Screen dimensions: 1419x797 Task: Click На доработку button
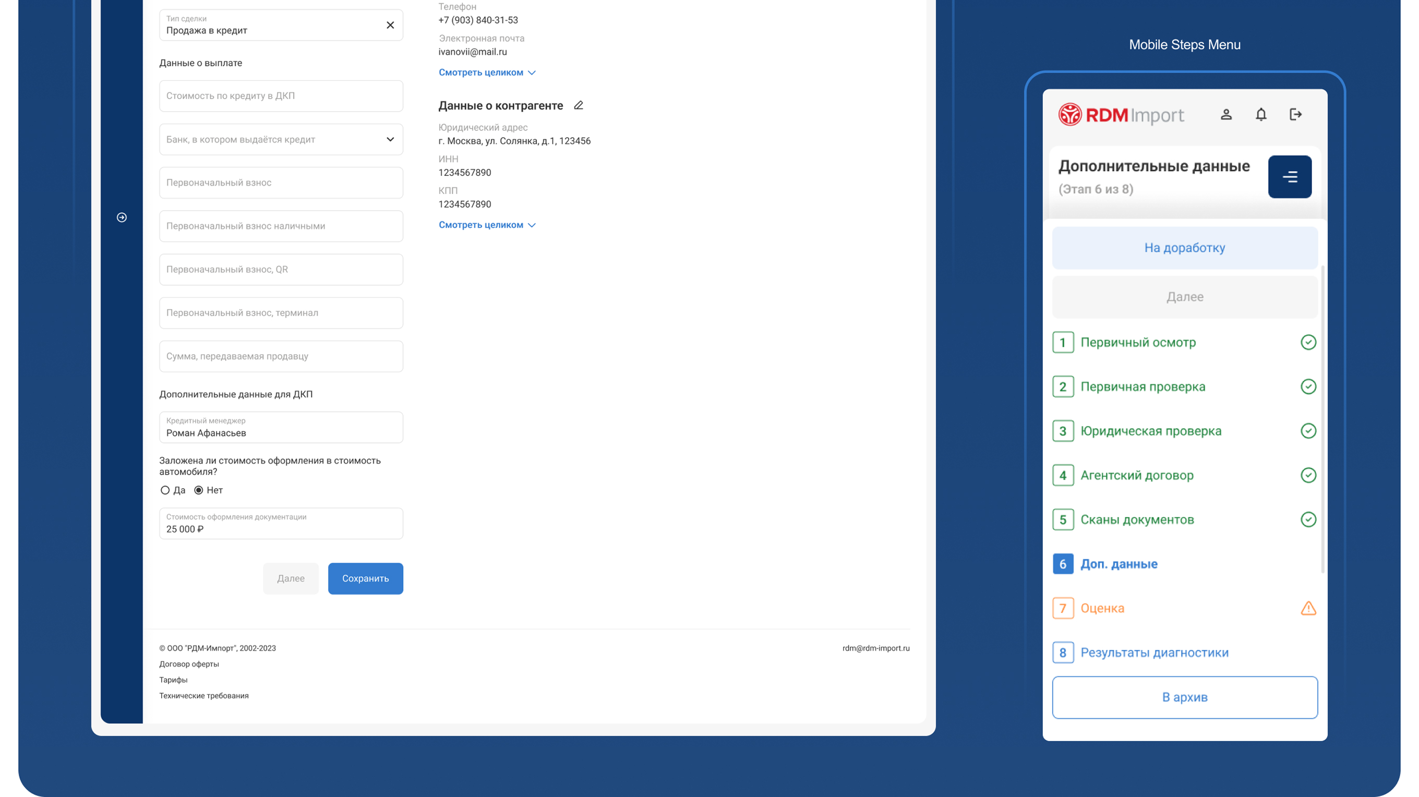1184,248
